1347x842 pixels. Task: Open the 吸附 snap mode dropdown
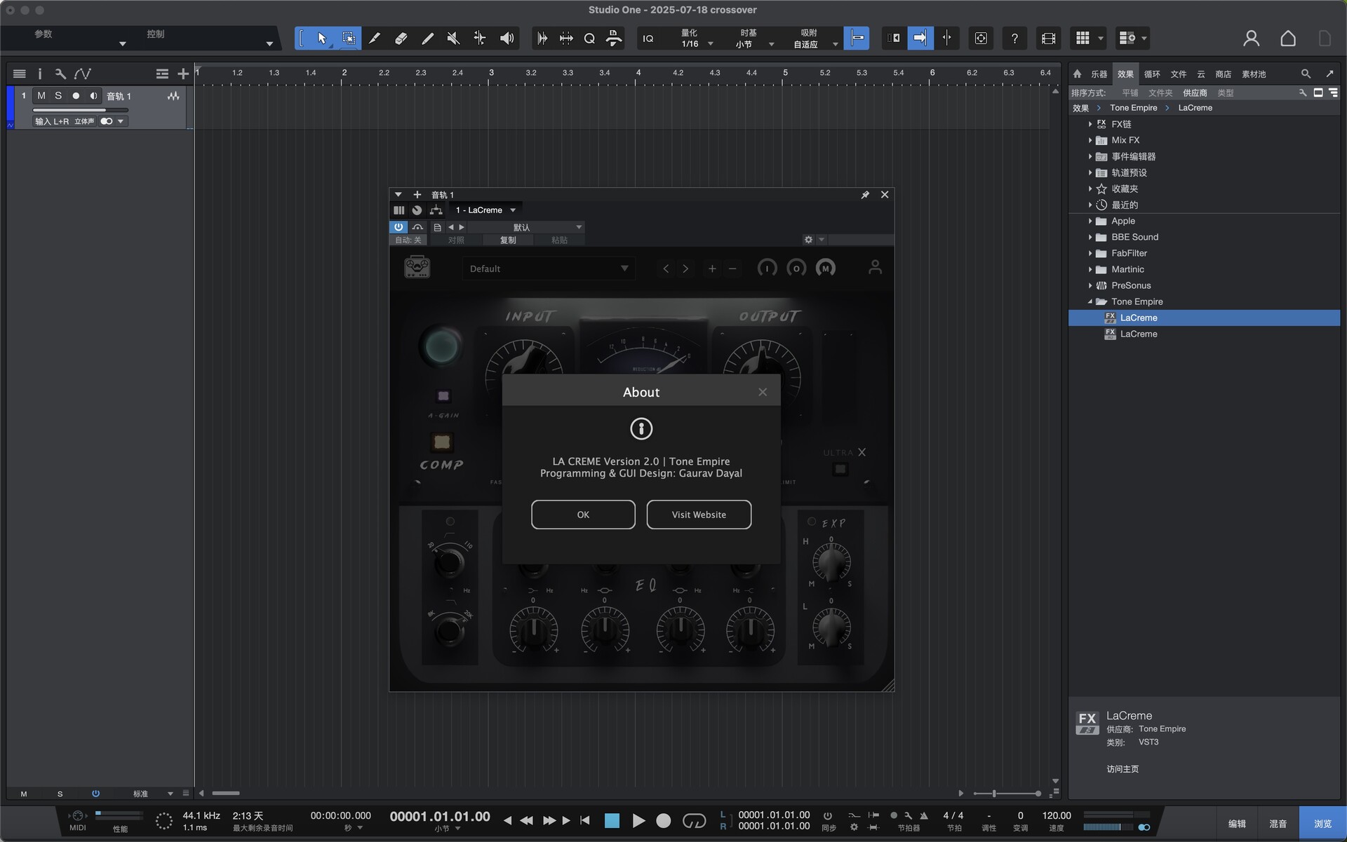815,39
